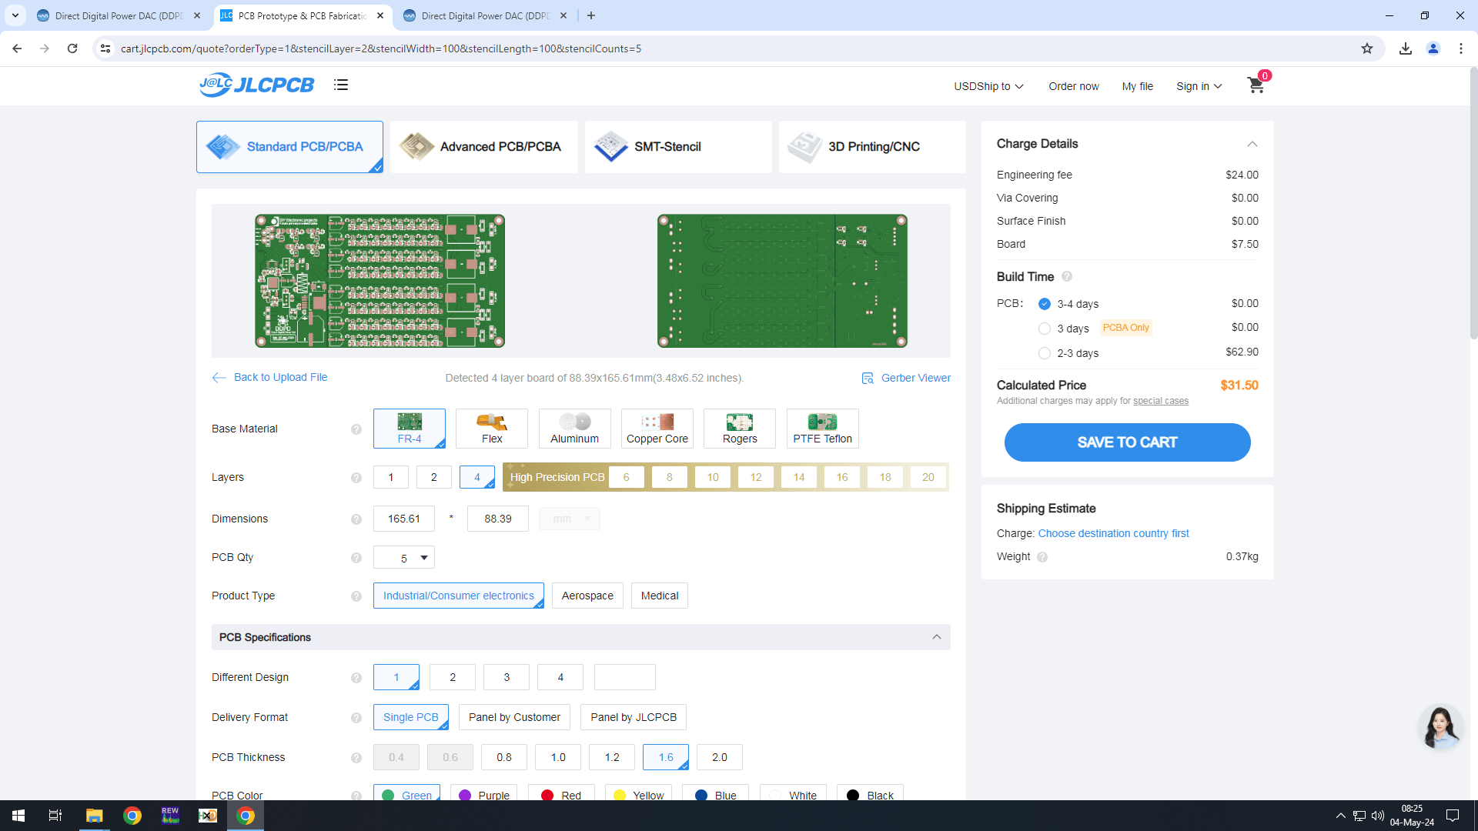The image size is (1478, 831).
Task: Click the custom Different Design input box
Action: tap(625, 677)
